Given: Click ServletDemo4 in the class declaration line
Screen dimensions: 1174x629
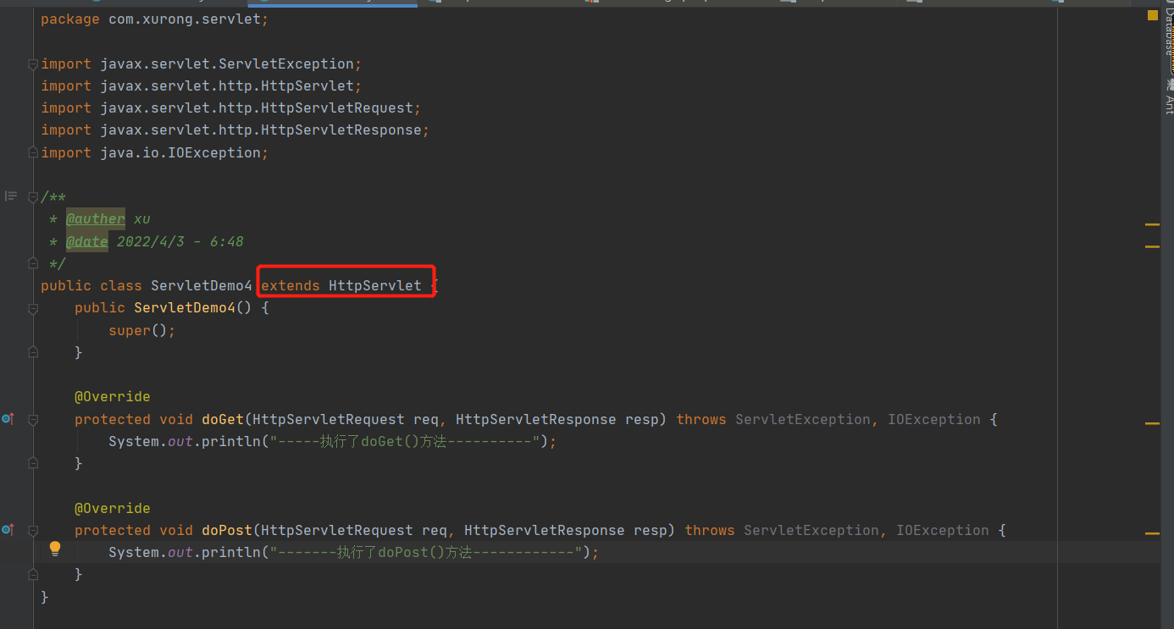Looking at the screenshot, I should (x=202, y=285).
